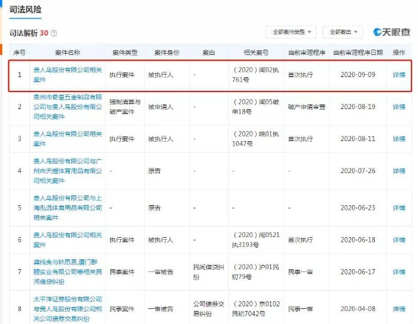
Task: Click the 案件身份 column header
Action: [x=167, y=52]
